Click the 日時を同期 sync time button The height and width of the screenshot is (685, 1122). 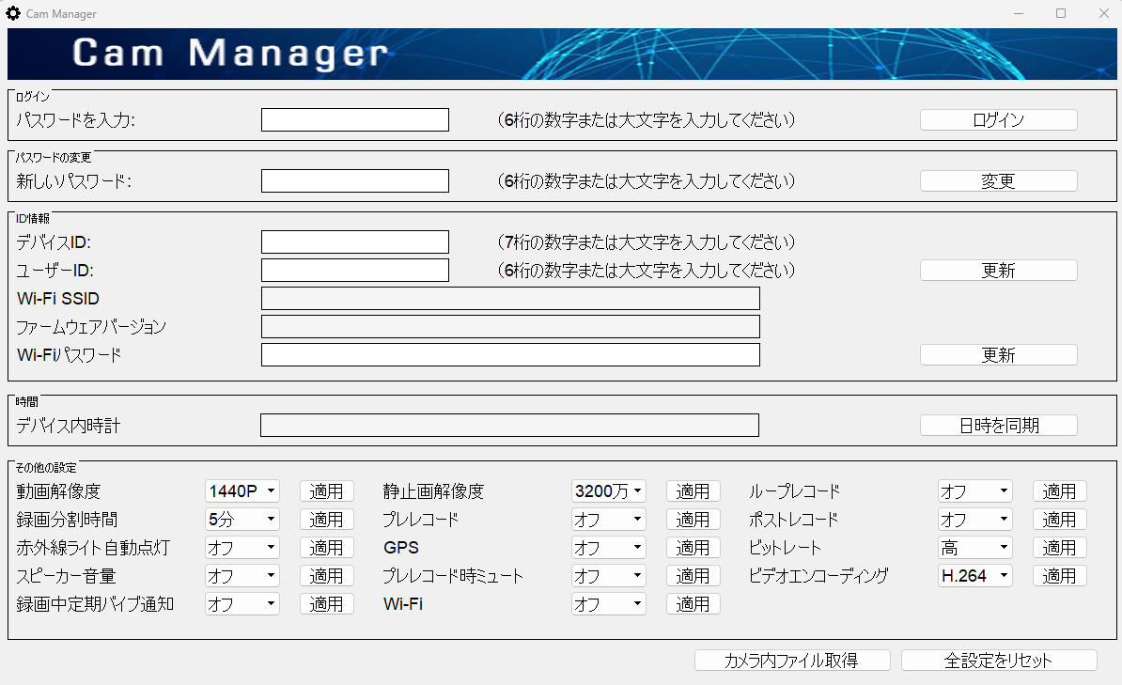coord(998,425)
